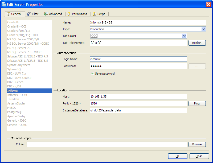
Task: Switch to the Filter tab
Action: click(33, 14)
